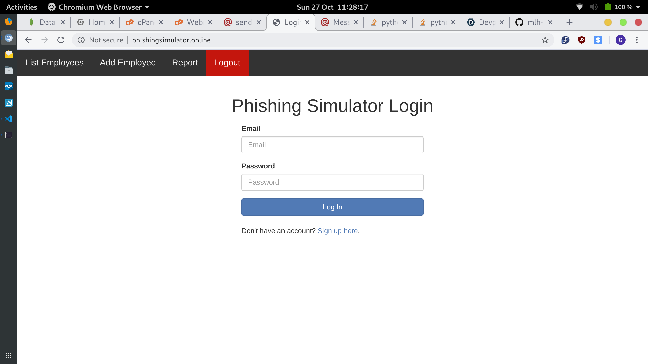Click the back navigation arrow
648x364 pixels.
click(28, 40)
